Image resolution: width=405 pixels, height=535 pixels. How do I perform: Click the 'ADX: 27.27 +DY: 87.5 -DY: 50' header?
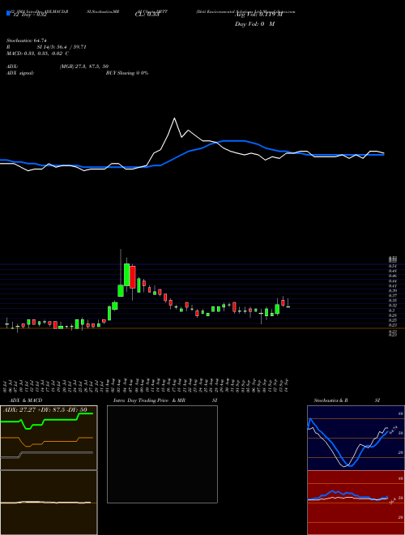[45, 409]
